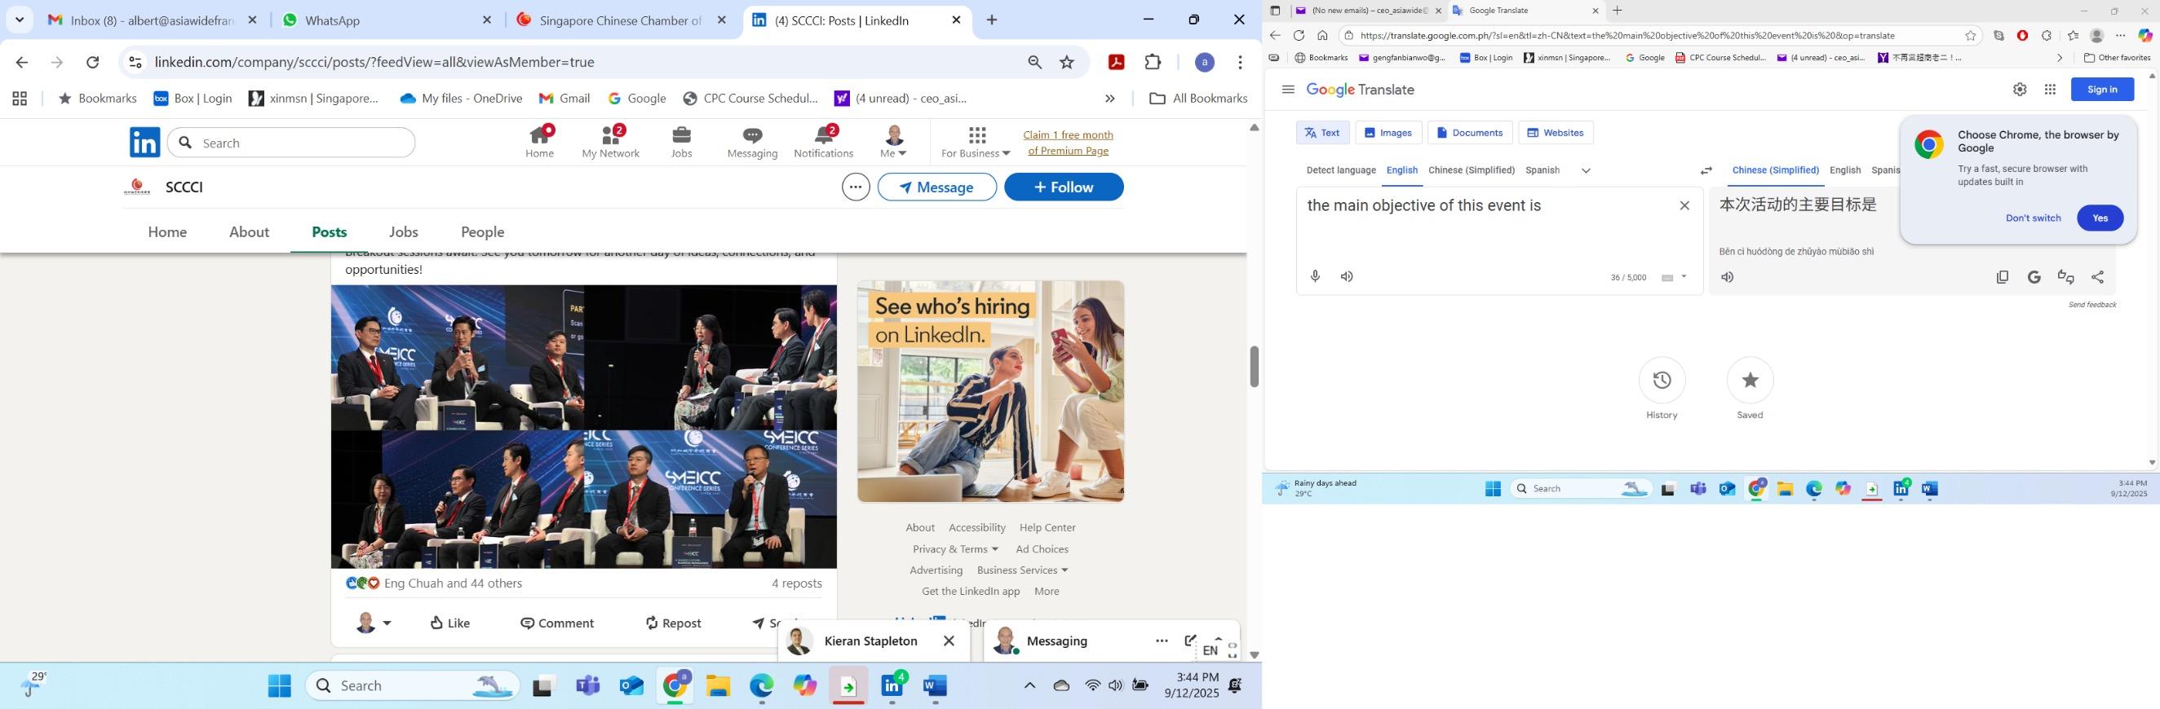Click the LinkedIn search field
This screenshot has width=2160, height=709.
click(x=291, y=143)
